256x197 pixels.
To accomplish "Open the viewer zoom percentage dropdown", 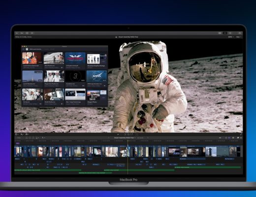I will click(231, 37).
